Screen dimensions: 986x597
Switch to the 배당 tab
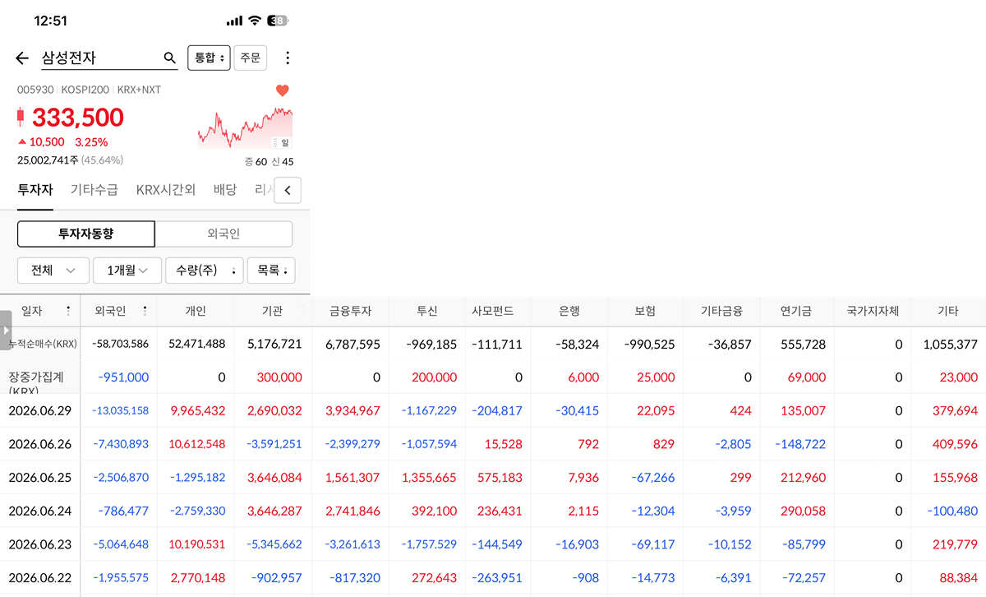click(x=225, y=190)
